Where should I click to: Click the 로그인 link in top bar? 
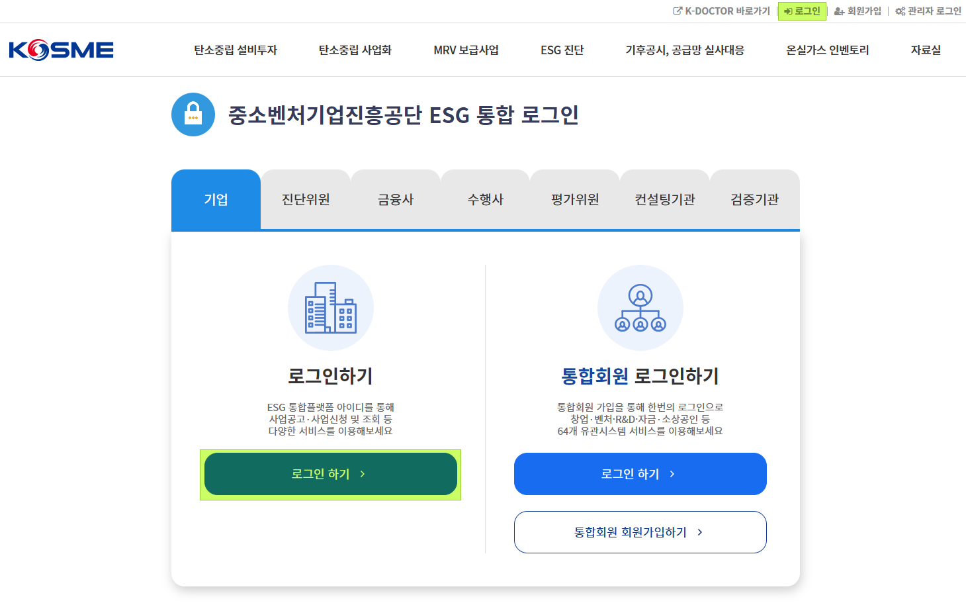coord(802,11)
